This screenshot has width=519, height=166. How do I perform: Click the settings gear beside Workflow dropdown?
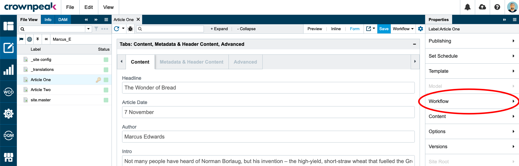tap(420, 29)
